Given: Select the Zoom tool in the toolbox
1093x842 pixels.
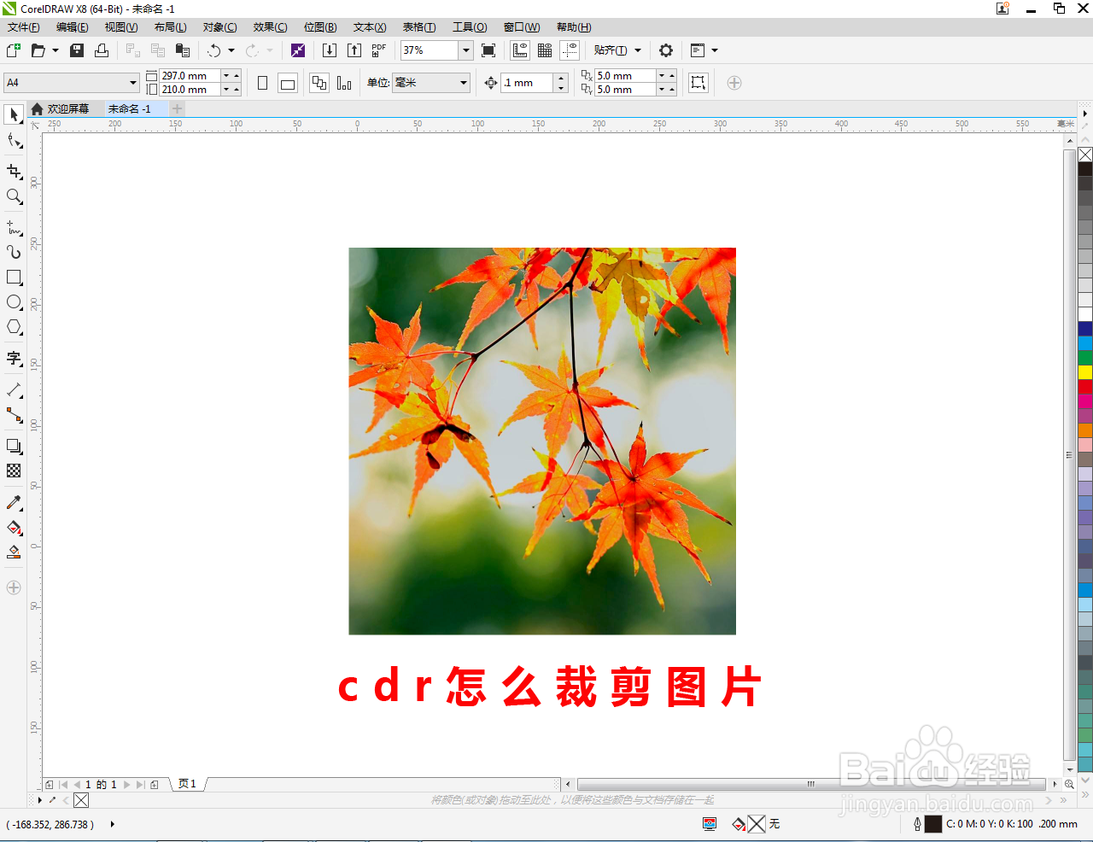Looking at the screenshot, I should click(x=14, y=197).
